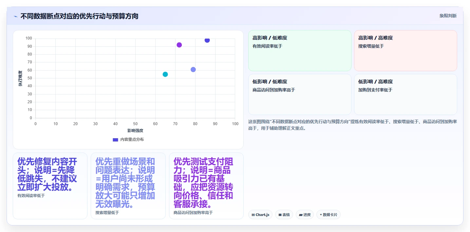Image resolution: width=470 pixels, height=232 pixels.
Task: Click the icon inside the Chart.js chip
Action: coord(253,215)
